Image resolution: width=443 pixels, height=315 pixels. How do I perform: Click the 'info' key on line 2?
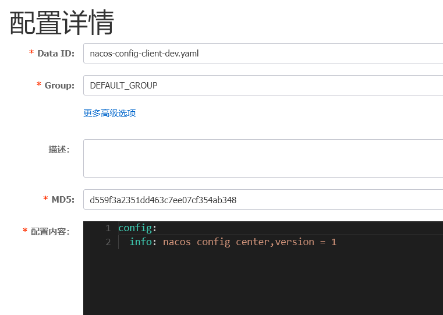coord(141,242)
